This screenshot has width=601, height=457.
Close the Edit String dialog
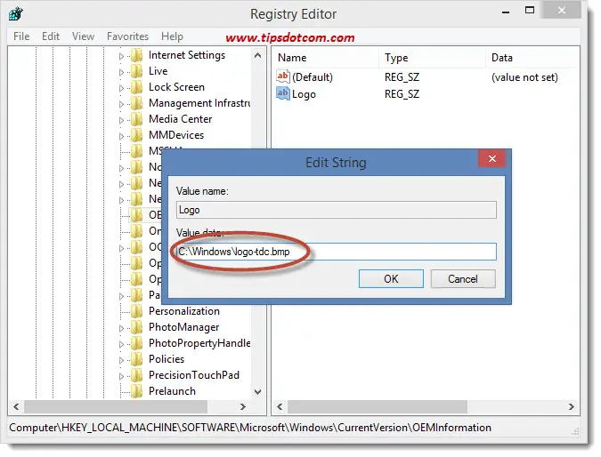[491, 161]
